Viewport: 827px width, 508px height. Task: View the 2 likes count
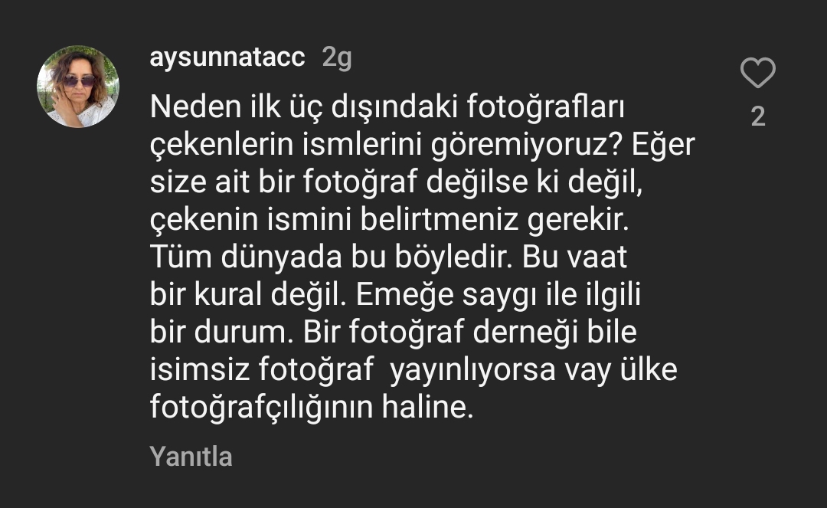coord(758,116)
